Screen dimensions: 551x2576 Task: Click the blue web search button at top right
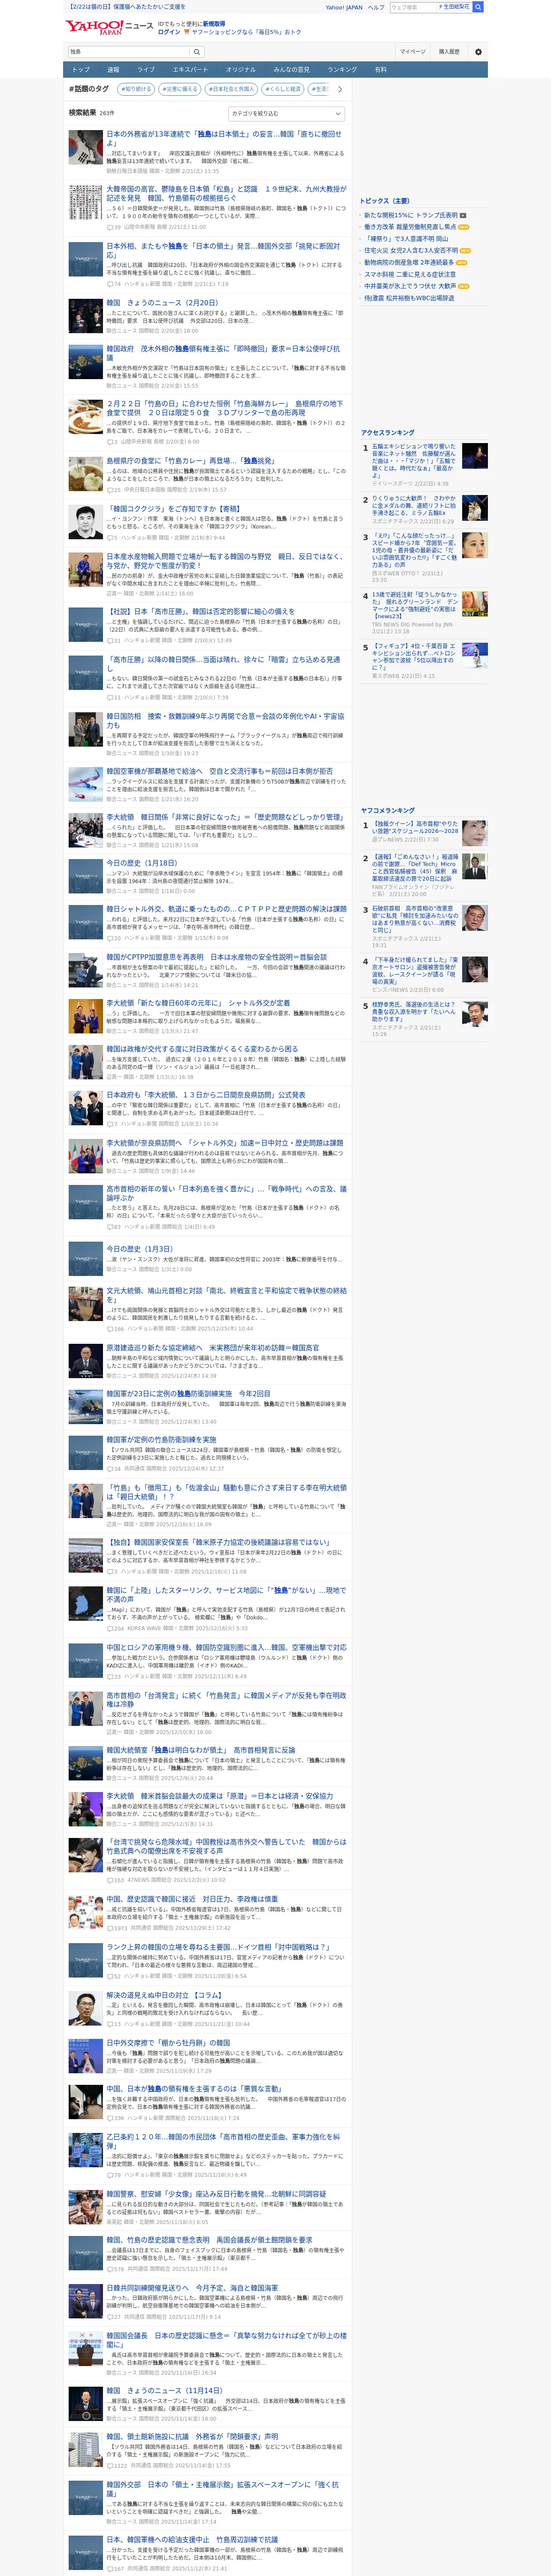tap(478, 7)
